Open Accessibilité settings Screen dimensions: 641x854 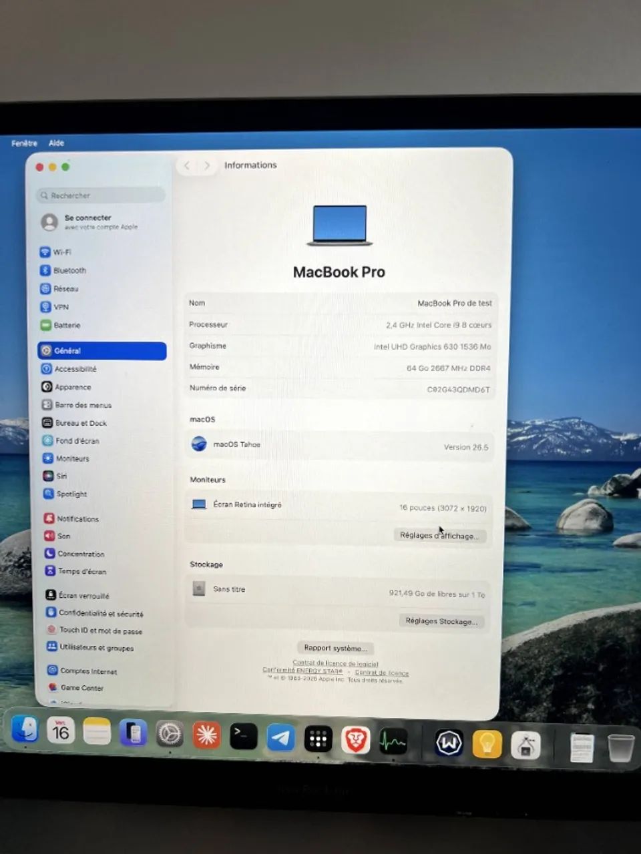(x=69, y=369)
